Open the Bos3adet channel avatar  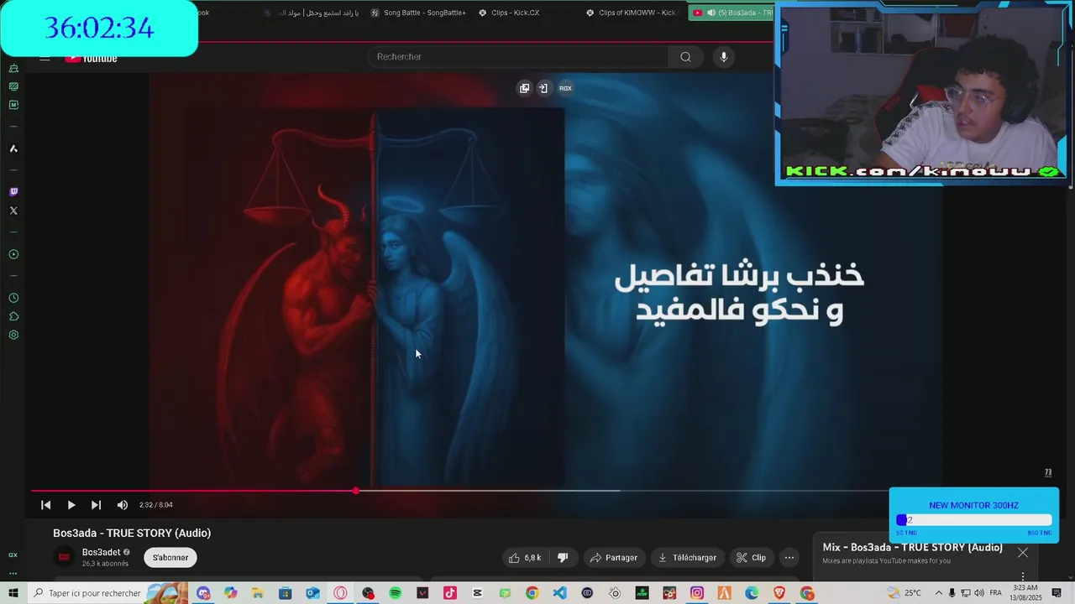click(x=64, y=557)
